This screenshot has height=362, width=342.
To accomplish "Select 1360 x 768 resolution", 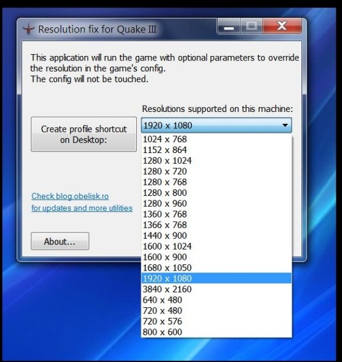I will (216, 214).
